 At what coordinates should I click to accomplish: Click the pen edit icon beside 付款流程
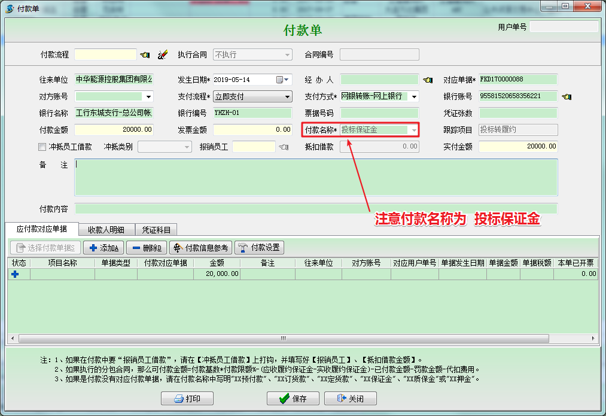[x=162, y=55]
